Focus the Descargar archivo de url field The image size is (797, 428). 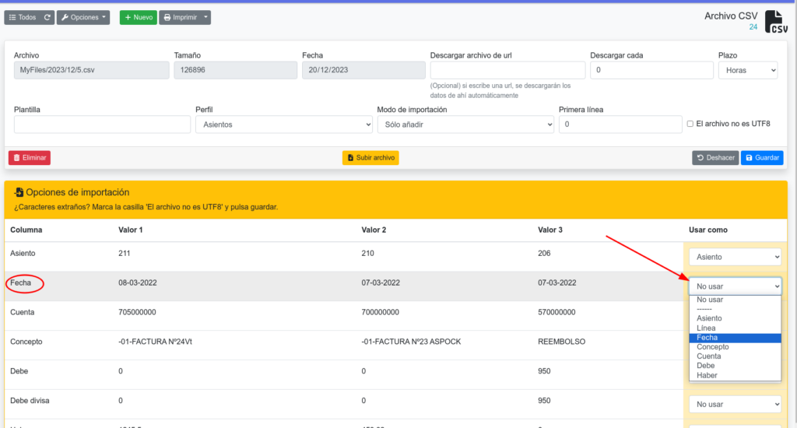point(507,70)
